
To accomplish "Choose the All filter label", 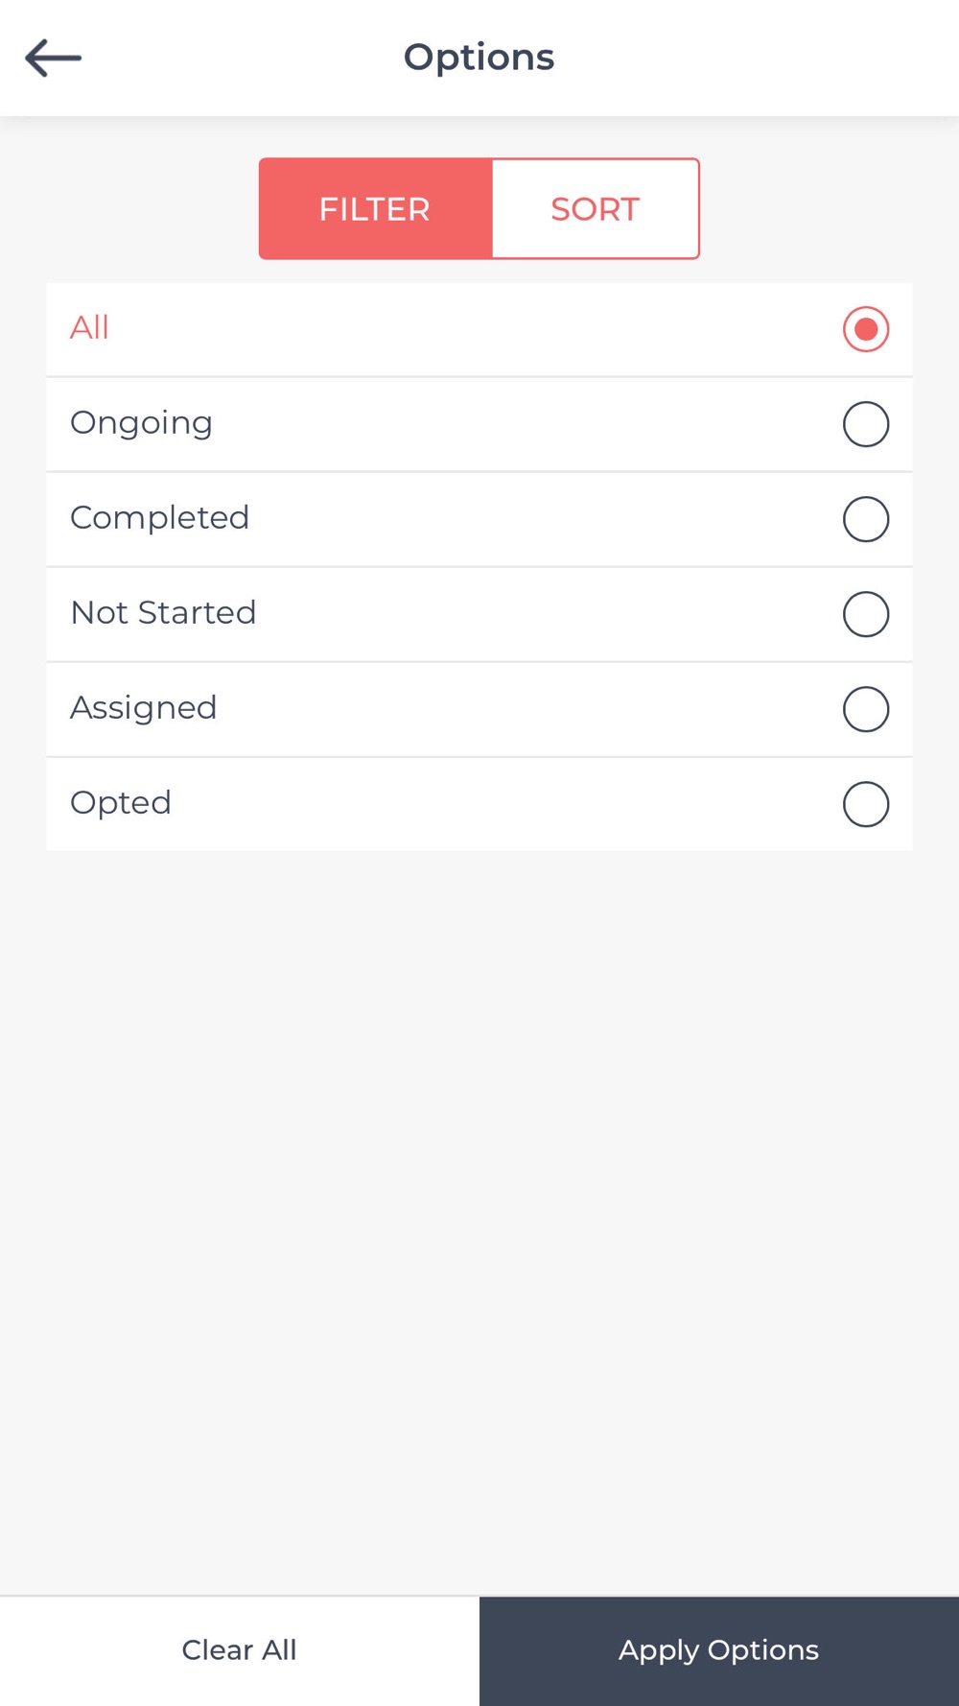I will coord(89,327).
